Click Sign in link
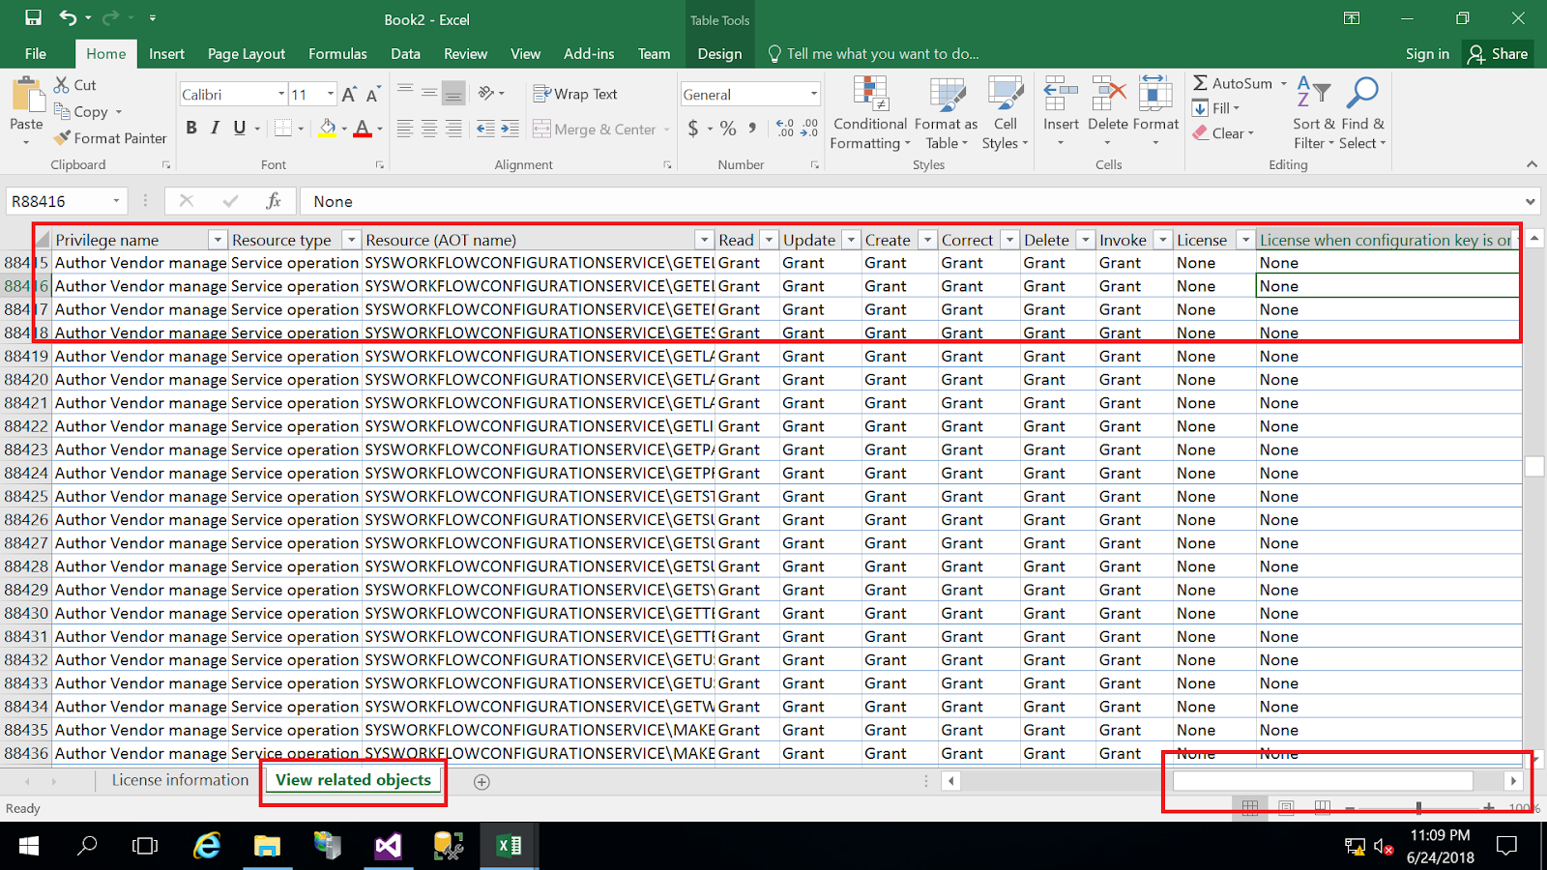 pyautogui.click(x=1427, y=54)
